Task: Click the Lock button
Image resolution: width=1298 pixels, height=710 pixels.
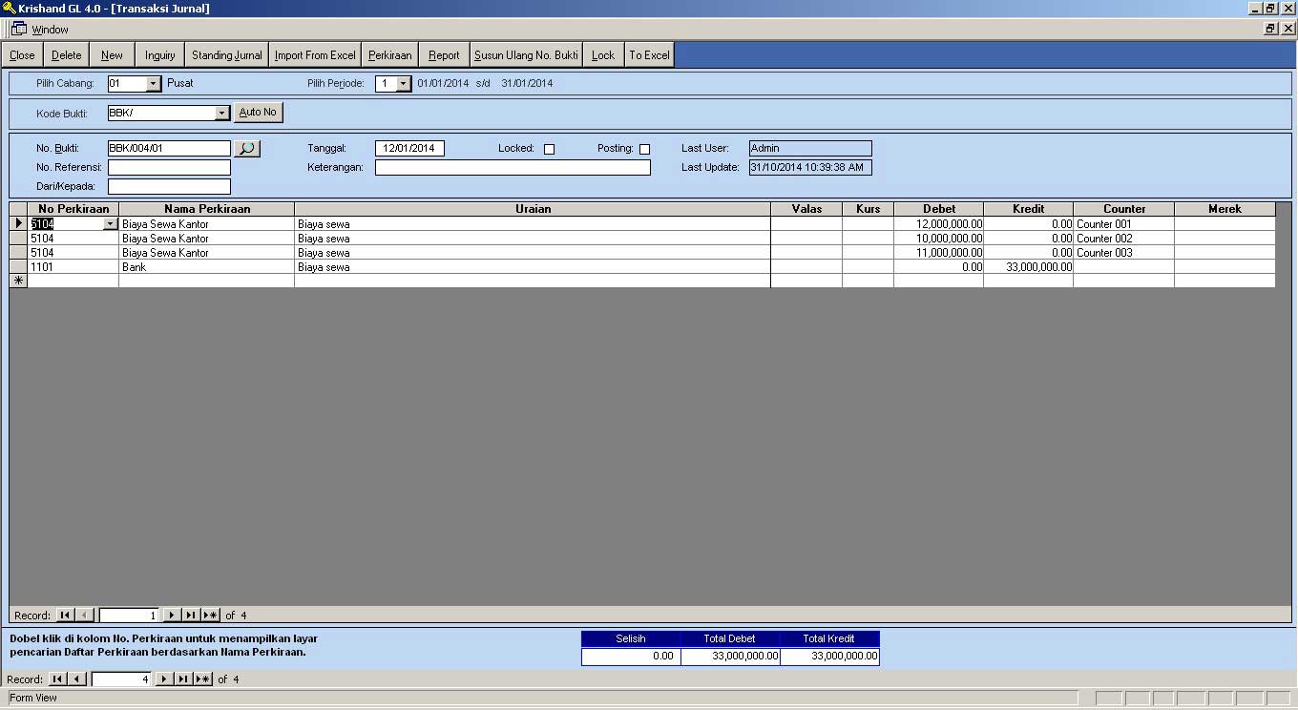Action: 603,55
